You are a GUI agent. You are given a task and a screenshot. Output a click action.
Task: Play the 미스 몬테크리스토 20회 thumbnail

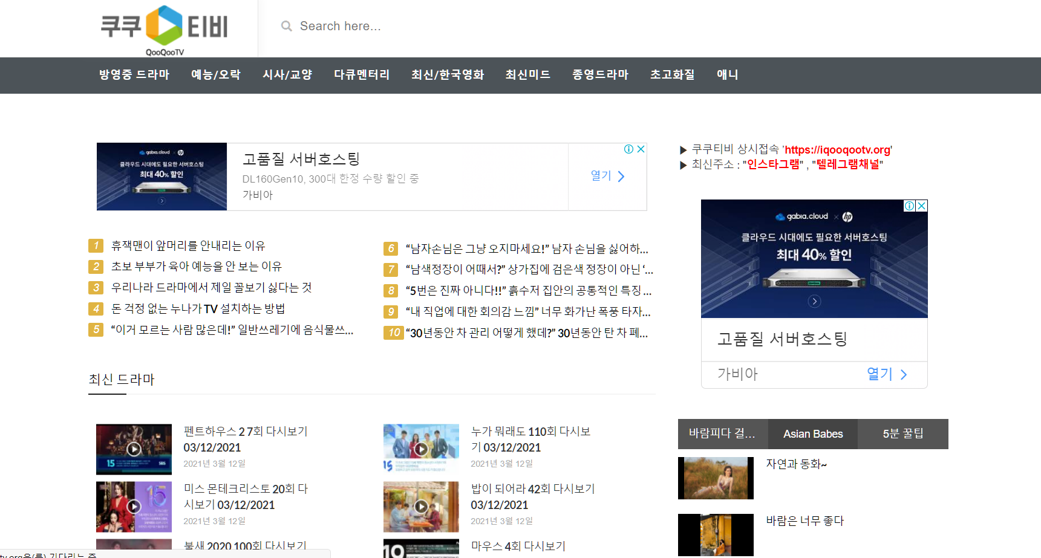[134, 507]
